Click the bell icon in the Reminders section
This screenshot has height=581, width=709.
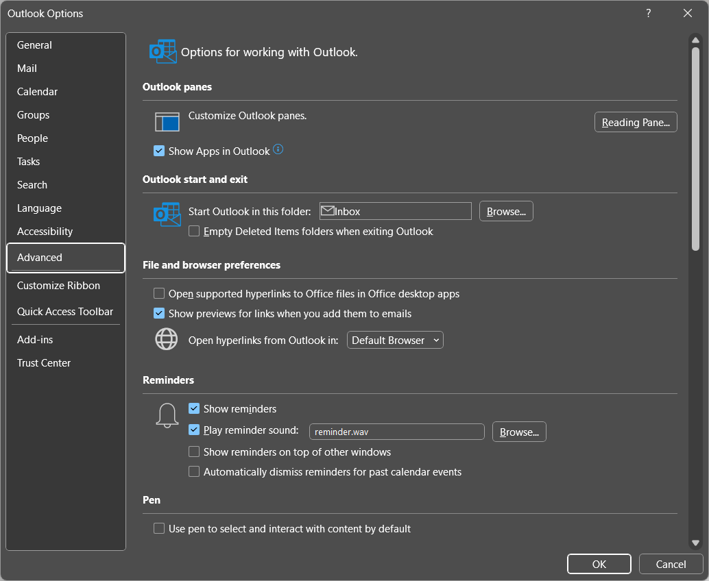(x=167, y=415)
